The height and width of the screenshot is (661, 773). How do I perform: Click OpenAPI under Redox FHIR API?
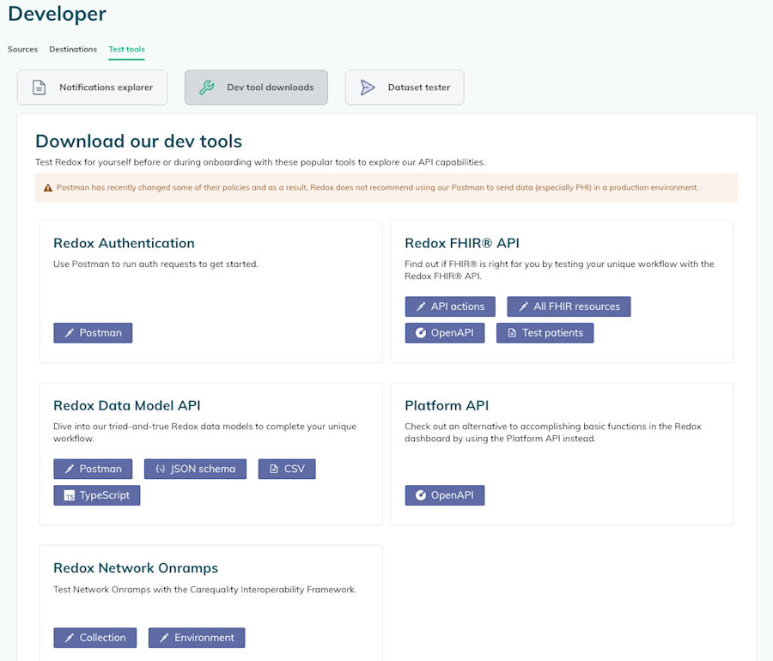tap(445, 332)
